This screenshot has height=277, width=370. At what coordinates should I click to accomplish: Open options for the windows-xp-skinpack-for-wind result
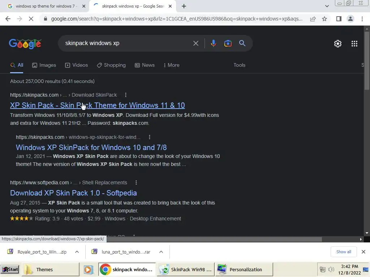click(149, 137)
